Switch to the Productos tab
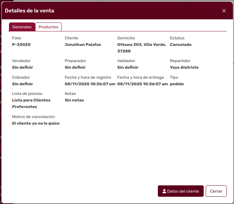234x204 pixels. click(x=48, y=27)
